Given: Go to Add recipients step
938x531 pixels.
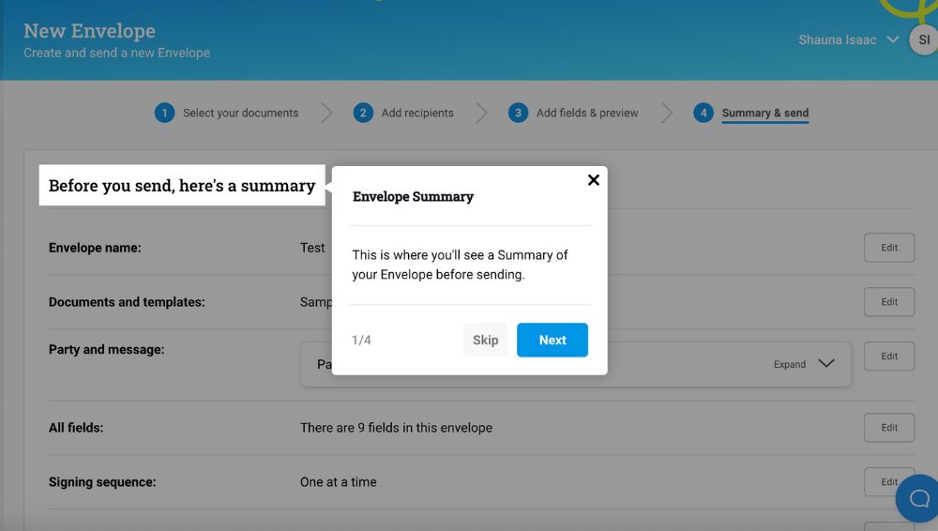Looking at the screenshot, I should [x=417, y=113].
